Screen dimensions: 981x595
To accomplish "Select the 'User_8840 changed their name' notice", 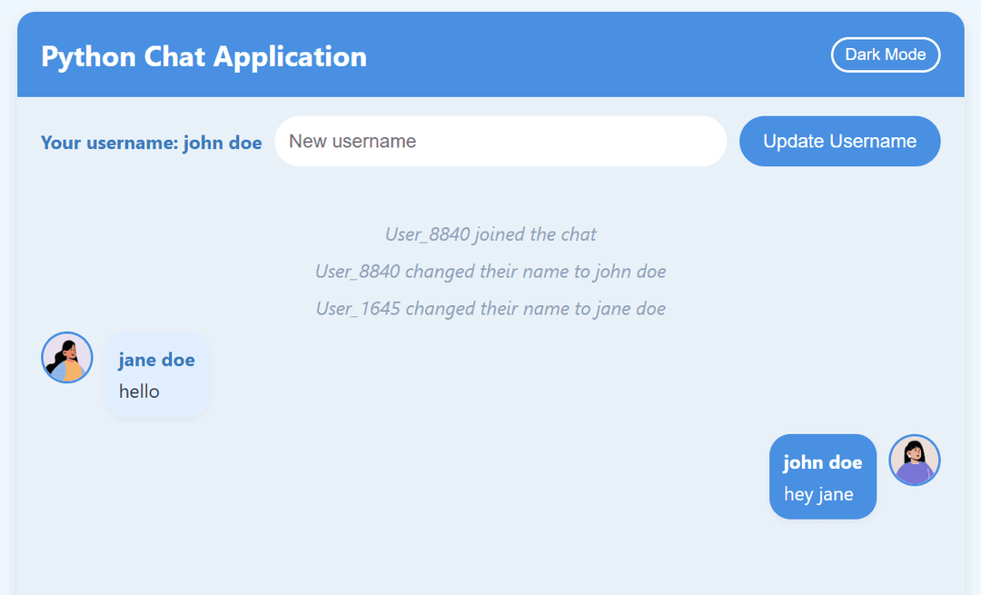I will click(490, 271).
